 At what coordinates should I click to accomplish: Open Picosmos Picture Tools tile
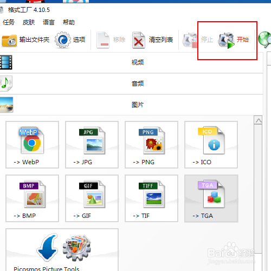tap(62, 250)
